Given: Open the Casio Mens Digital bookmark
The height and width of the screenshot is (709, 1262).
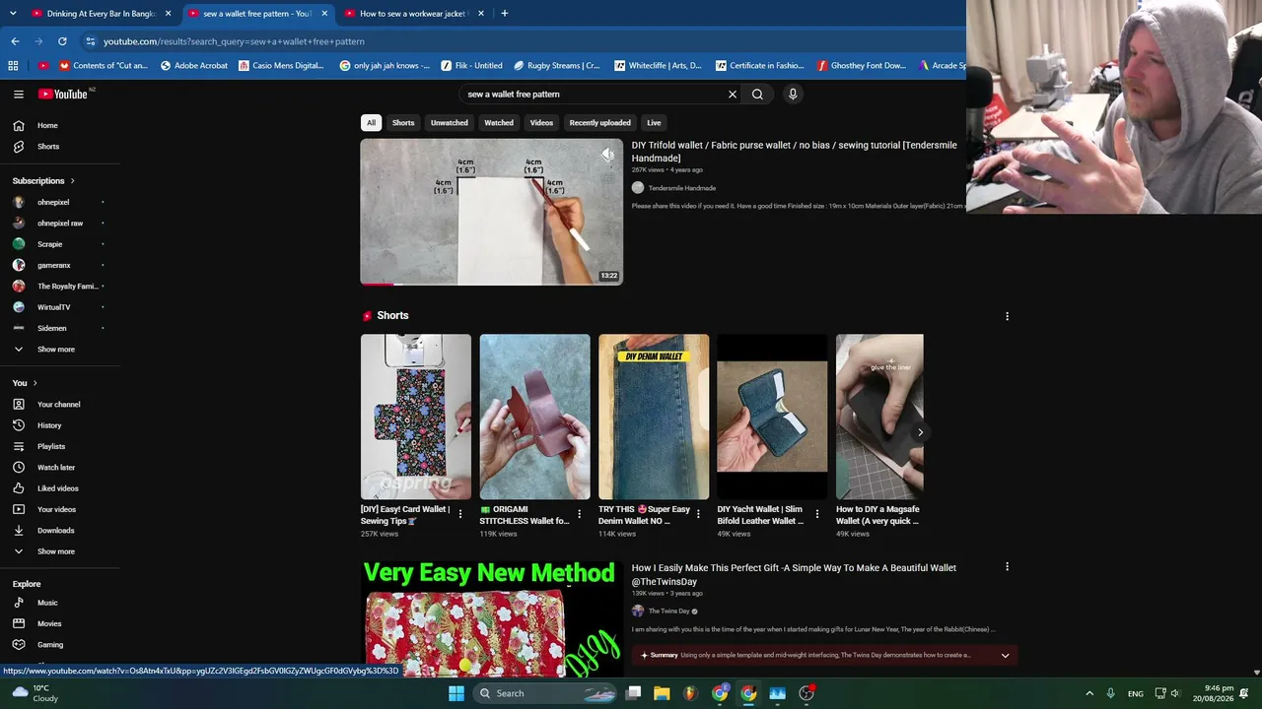Looking at the screenshot, I should point(280,66).
